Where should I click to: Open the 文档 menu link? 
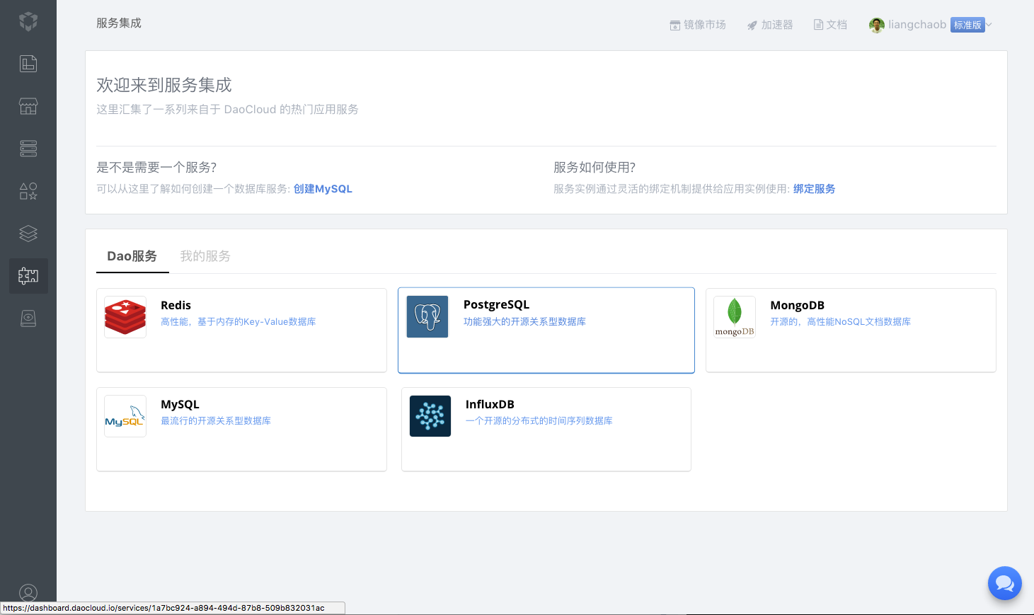(837, 25)
